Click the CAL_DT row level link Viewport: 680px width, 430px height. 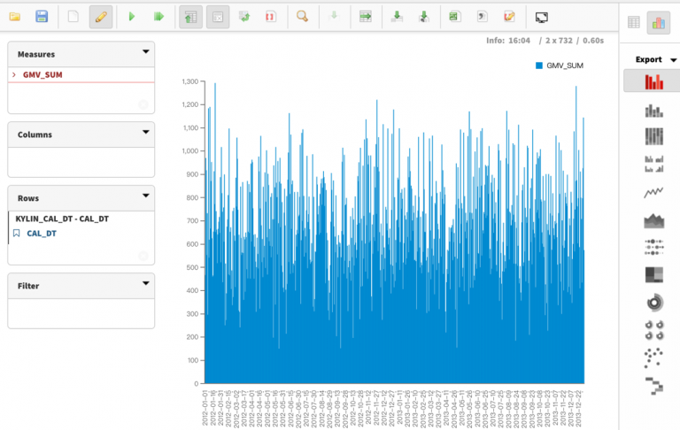coord(42,234)
